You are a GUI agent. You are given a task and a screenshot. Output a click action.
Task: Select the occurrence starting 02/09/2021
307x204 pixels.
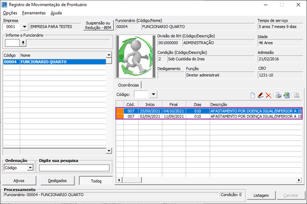(209, 116)
